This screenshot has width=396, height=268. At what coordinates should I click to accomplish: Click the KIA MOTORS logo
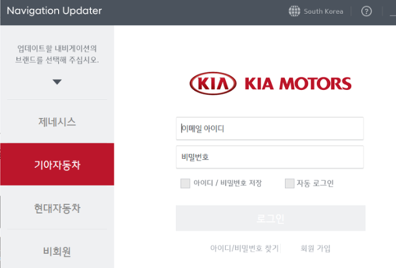pos(270,84)
